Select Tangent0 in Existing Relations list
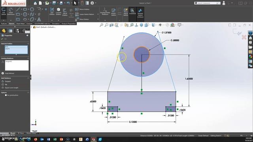Image resolution: width=253 pixels, height=142 pixels. point(9,62)
